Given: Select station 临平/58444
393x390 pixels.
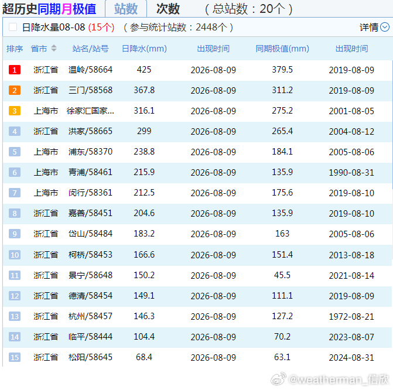Looking at the screenshot, I should pyautogui.click(x=90, y=337).
